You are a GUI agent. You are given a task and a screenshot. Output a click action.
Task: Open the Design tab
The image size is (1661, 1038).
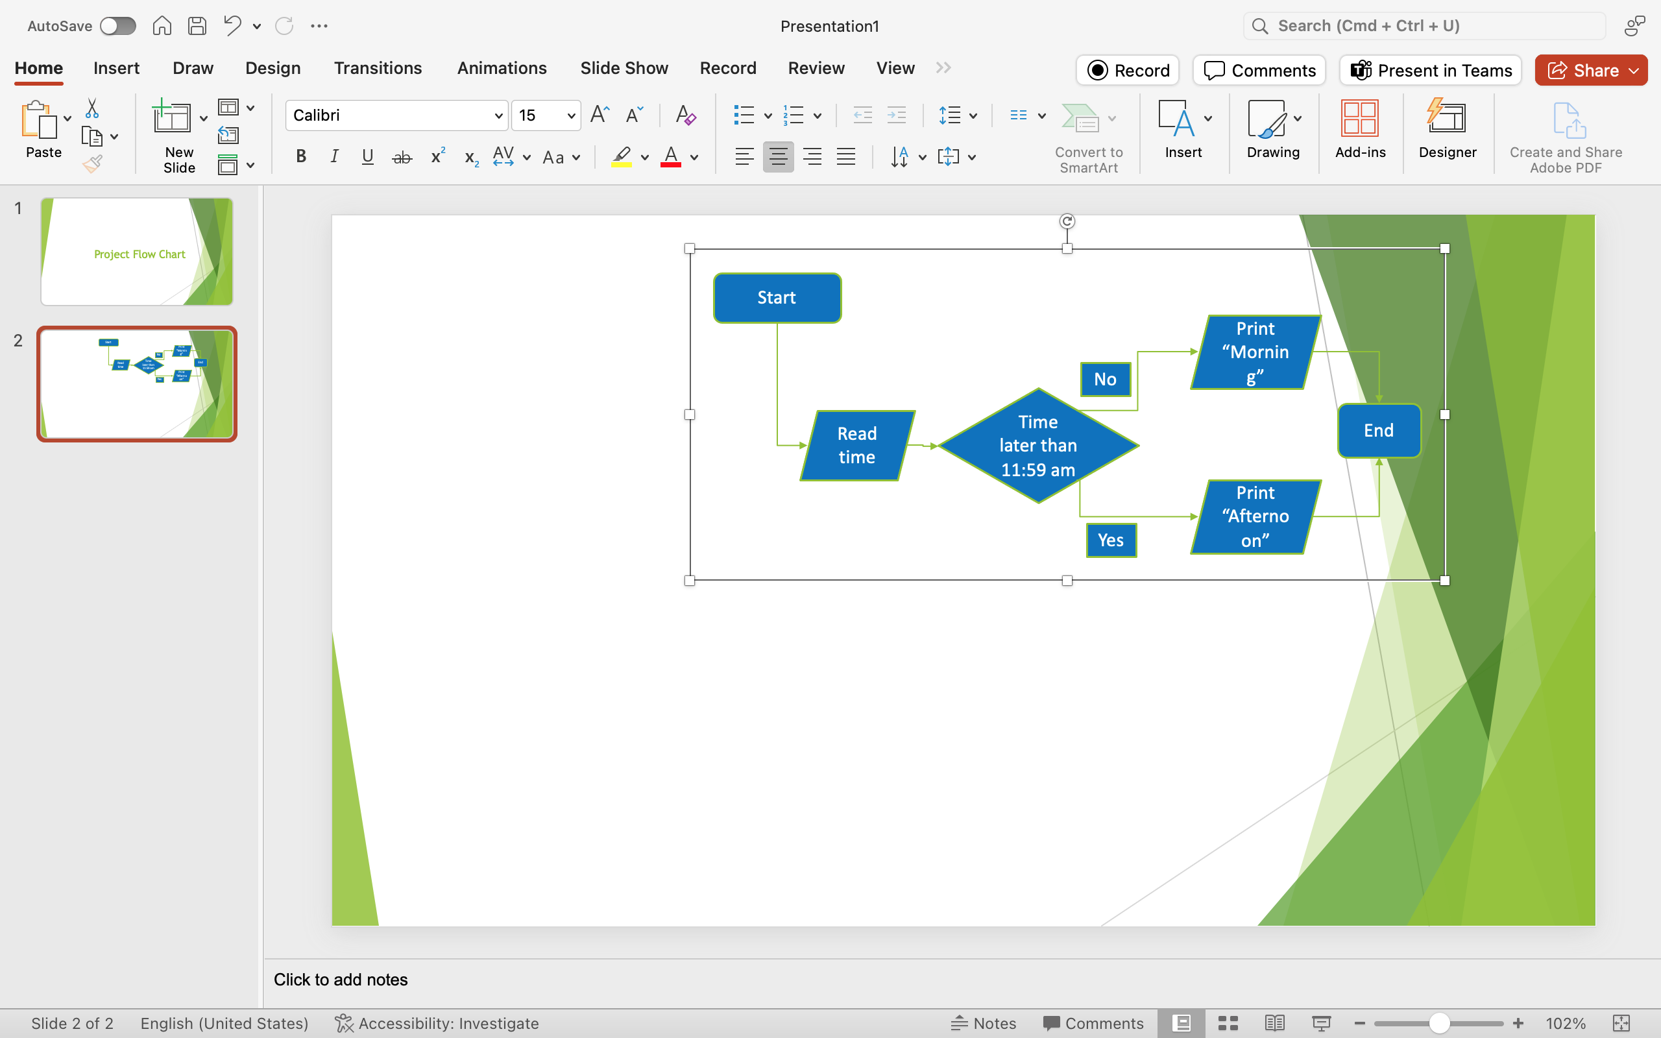pyautogui.click(x=273, y=68)
